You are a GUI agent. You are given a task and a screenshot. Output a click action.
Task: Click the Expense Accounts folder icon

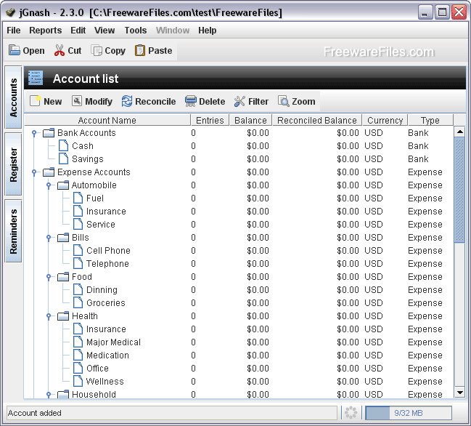(49, 172)
